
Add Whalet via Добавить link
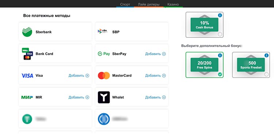(x=153, y=97)
